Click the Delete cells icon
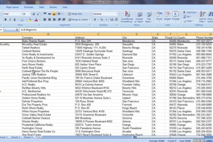Viewport: 213px width, 142px height. click(167, 14)
